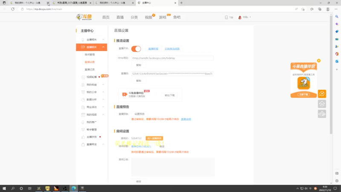
Task: Click 修改 next to the room title
Action: click(x=162, y=146)
